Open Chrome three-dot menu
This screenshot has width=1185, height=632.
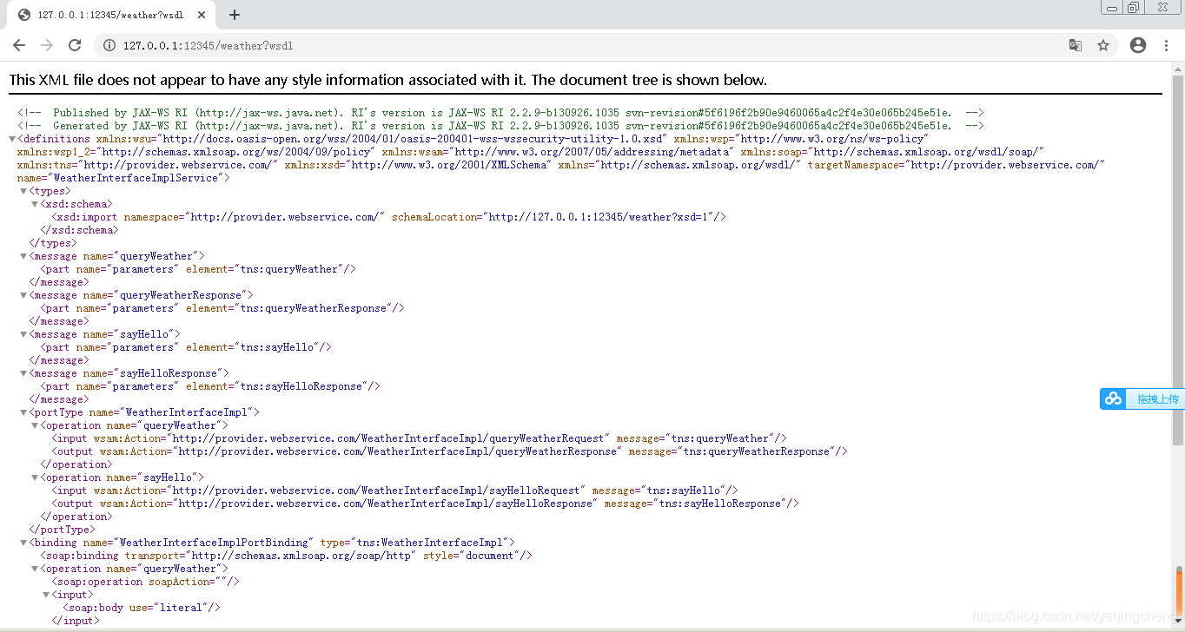1166,45
